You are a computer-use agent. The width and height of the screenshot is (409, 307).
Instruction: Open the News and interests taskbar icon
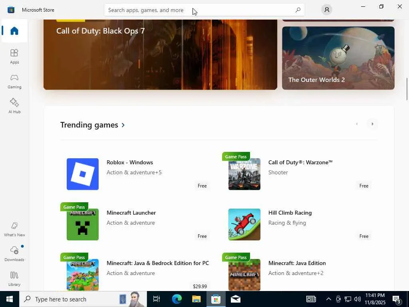click(x=311, y=299)
